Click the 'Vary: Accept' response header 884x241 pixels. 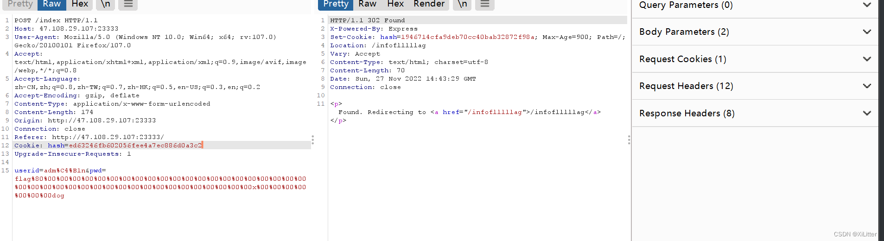click(x=355, y=54)
